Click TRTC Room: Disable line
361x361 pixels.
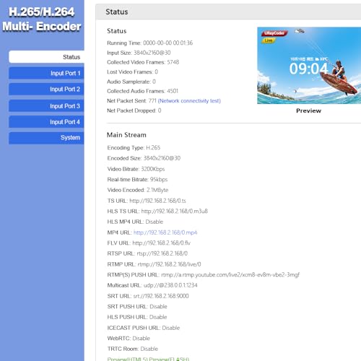pyautogui.click(x=133, y=349)
